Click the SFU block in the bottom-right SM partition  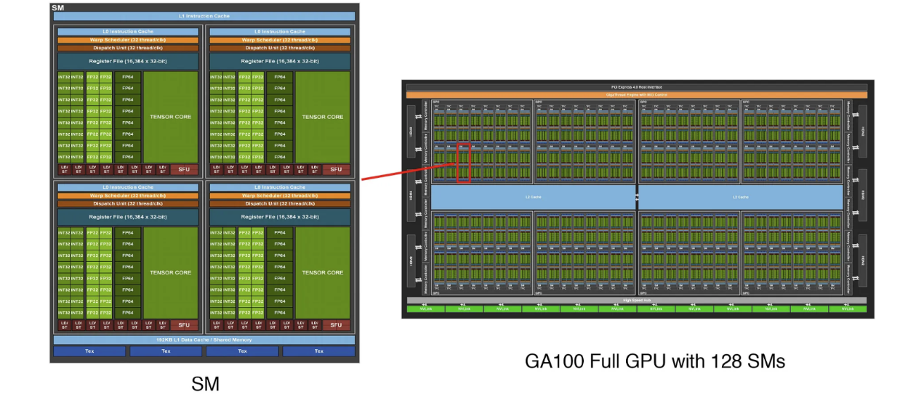click(x=336, y=325)
